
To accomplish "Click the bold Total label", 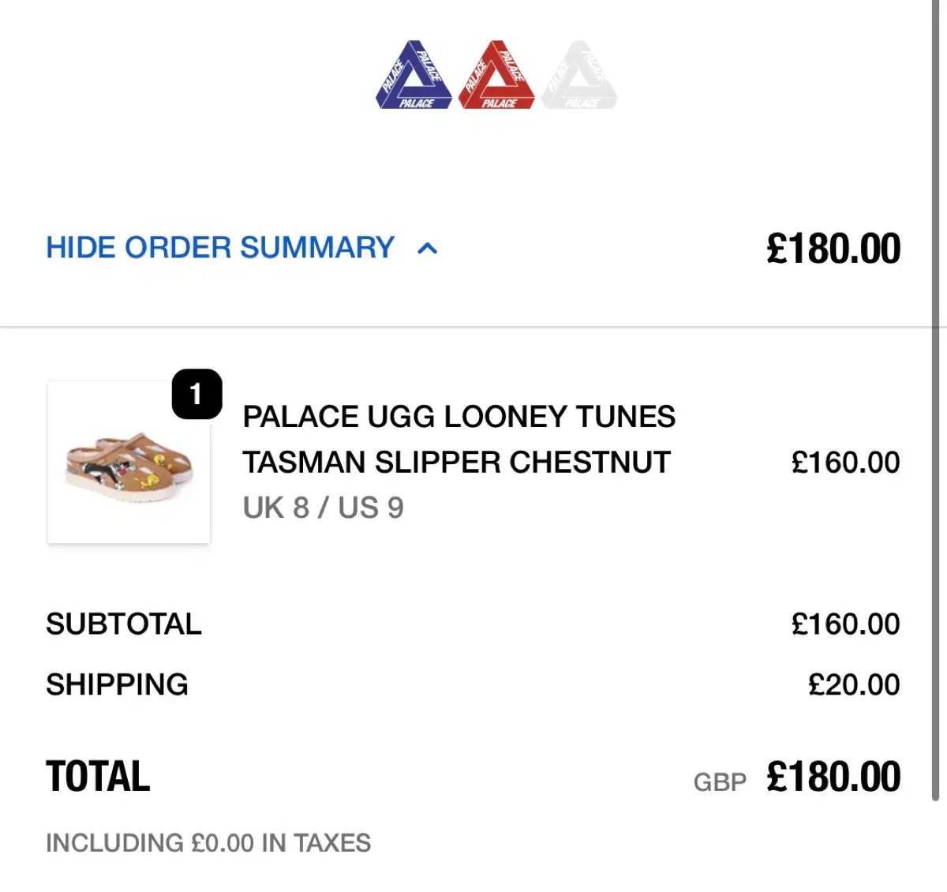I will 98,777.
